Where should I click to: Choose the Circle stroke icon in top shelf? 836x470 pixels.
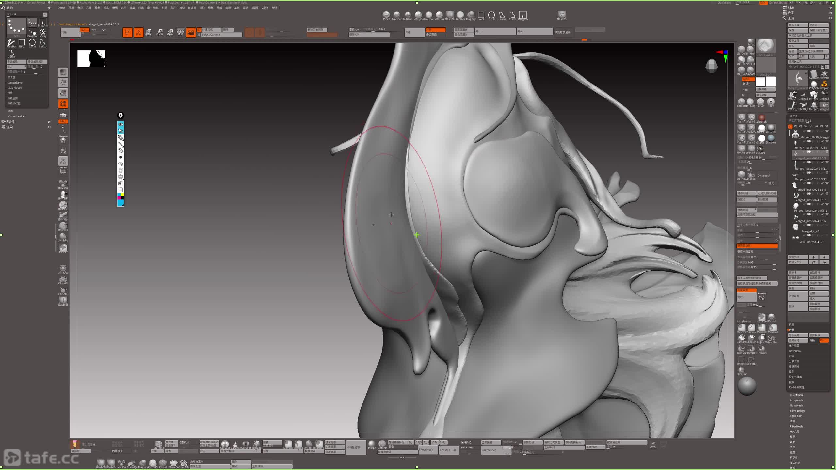coord(491,15)
